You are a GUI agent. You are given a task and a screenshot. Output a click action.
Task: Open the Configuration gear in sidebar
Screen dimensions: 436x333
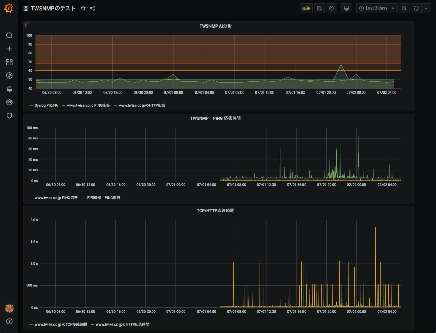click(x=10, y=102)
